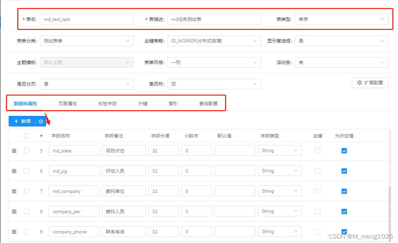The image size is (398, 243).
Task: Click the md_company field name input
Action: click(74, 191)
